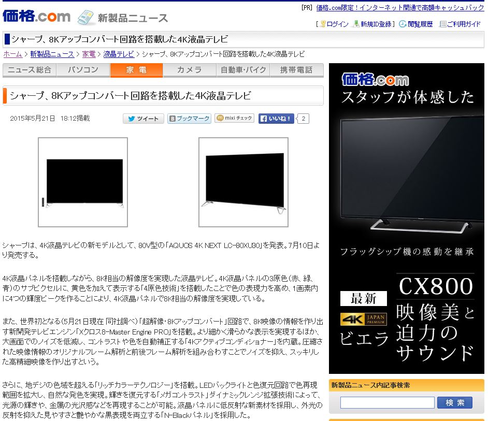Click the clock icon next to 閲覧履歴
The image size is (488, 421).
click(403, 24)
